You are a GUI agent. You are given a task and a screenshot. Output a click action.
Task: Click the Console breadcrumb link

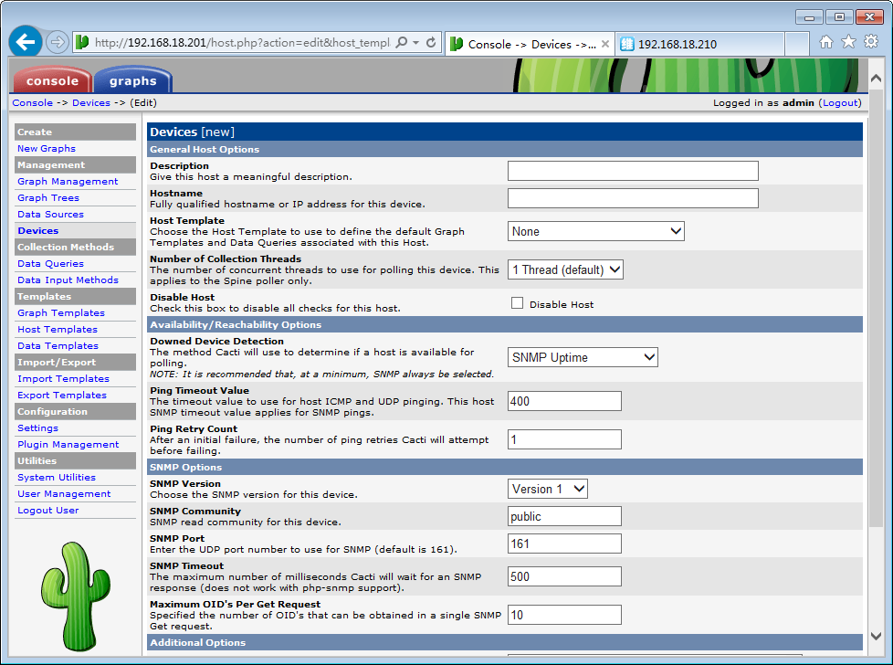33,102
